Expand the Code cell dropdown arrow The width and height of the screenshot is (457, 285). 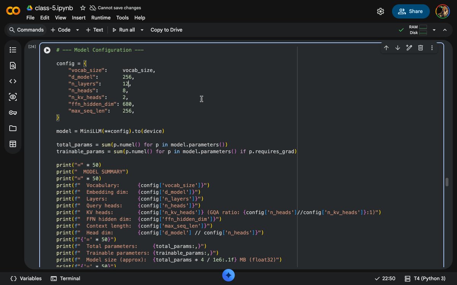77,30
